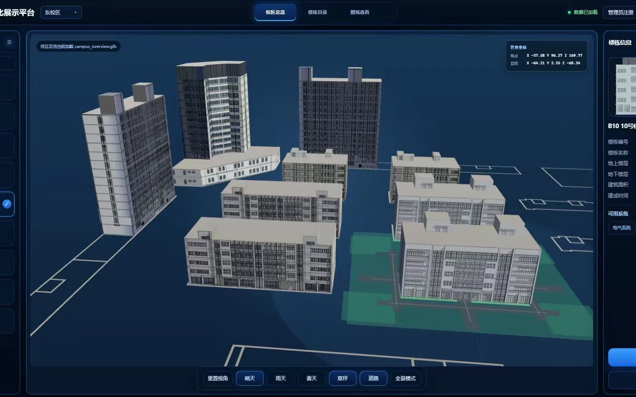The width and height of the screenshot is (636, 397).
Task: Enable the 雾天 weather mode
Action: click(312, 378)
